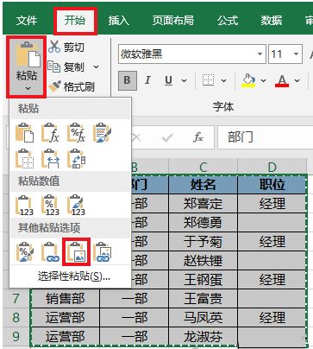The image size is (313, 349).
Task: Open the 页面布局 tab
Action: [x=173, y=21]
